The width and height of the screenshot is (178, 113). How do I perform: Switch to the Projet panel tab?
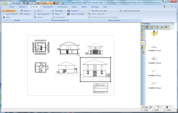153,107
